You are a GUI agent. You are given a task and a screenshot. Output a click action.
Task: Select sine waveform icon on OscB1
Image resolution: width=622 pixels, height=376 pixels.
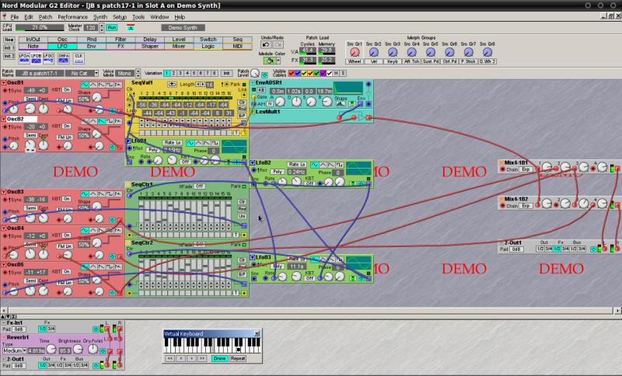pyautogui.click(x=85, y=85)
